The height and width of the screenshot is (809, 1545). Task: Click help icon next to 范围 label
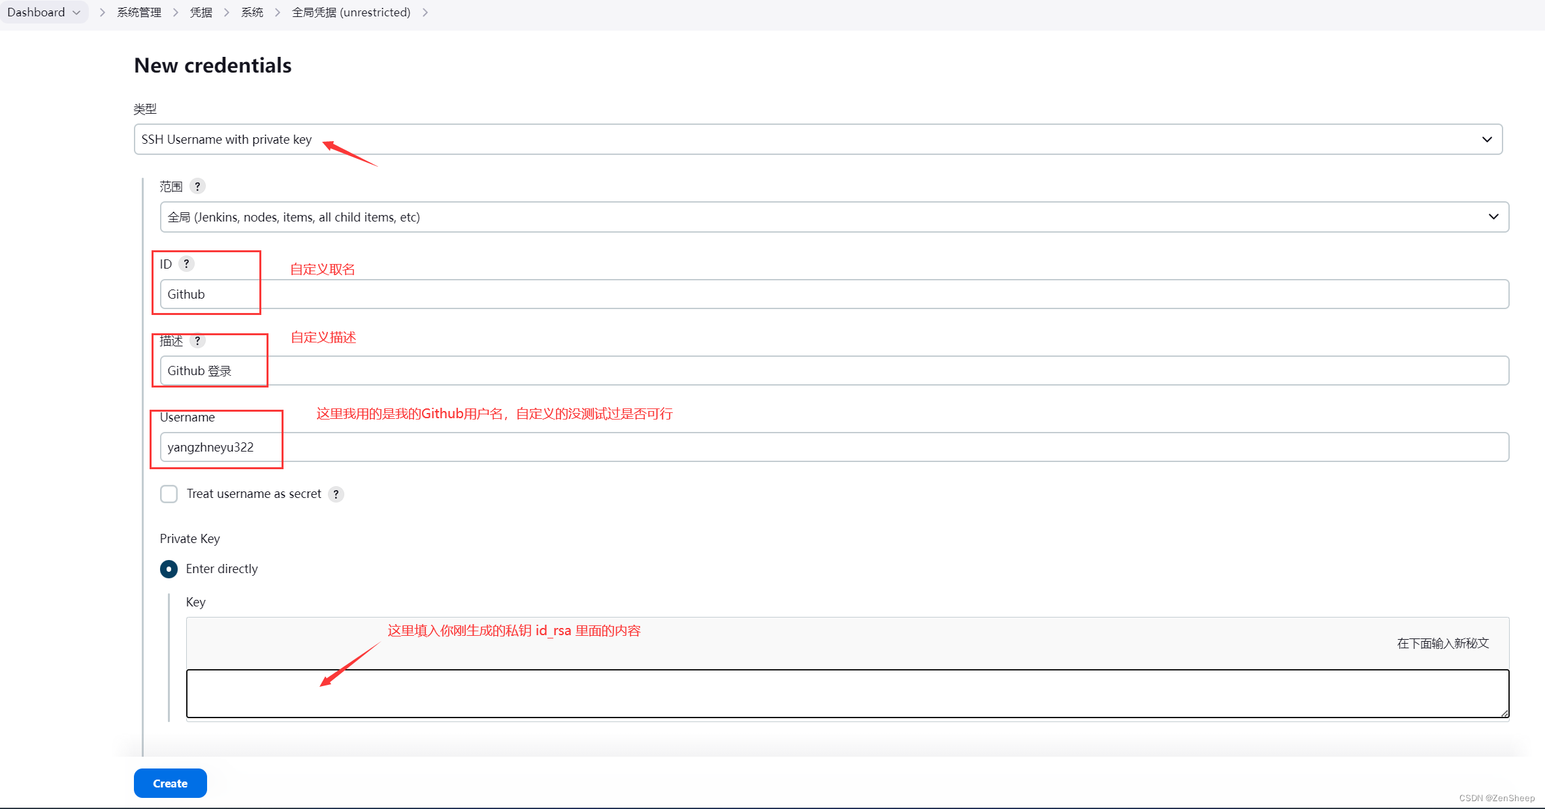(197, 186)
